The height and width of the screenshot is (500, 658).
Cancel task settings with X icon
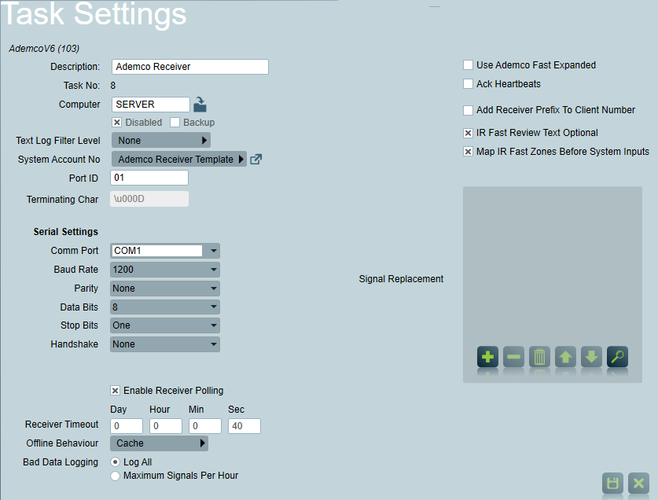click(638, 483)
